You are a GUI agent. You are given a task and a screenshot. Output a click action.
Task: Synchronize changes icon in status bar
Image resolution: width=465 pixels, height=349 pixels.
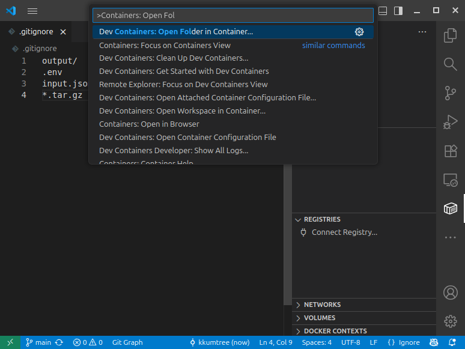tap(59, 342)
